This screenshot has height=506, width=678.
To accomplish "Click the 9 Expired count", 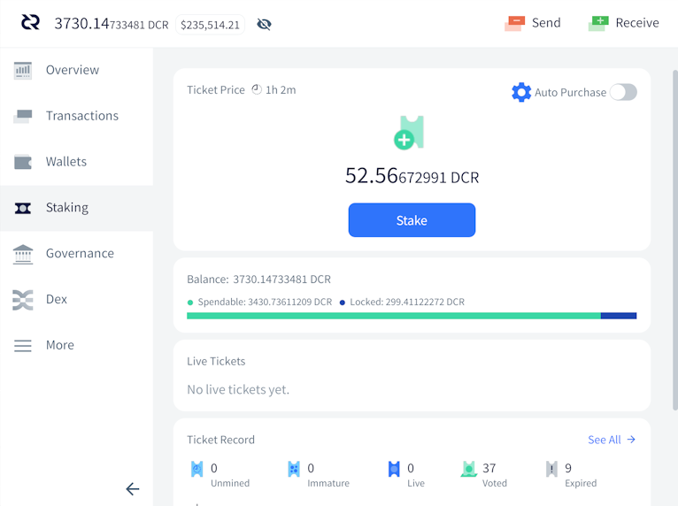I will click(x=568, y=468).
